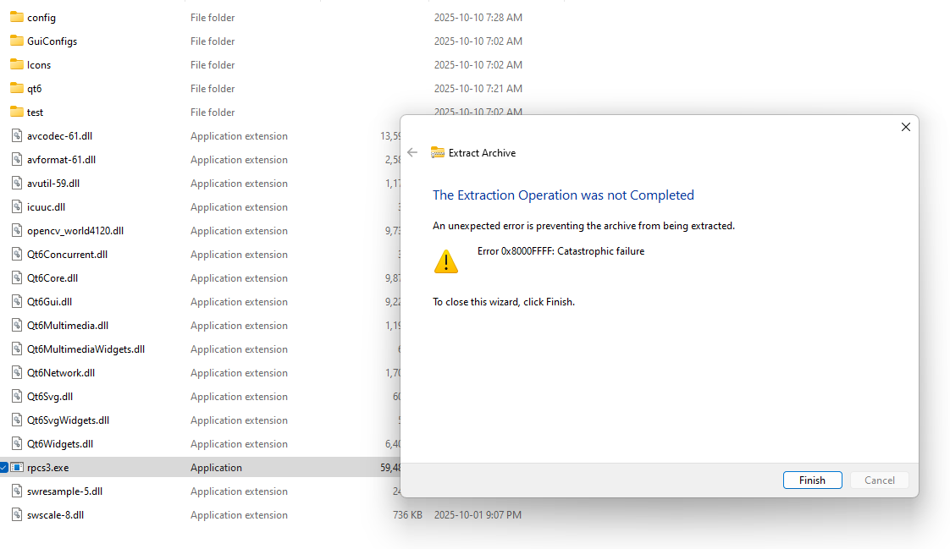Click the back arrow in Extract Archive wizard
The width and height of the screenshot is (950, 549).
[412, 152]
